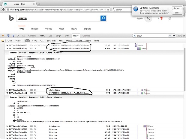Open the Headers tab of init request
The width and height of the screenshot is (186, 139).
(x=23, y=53)
